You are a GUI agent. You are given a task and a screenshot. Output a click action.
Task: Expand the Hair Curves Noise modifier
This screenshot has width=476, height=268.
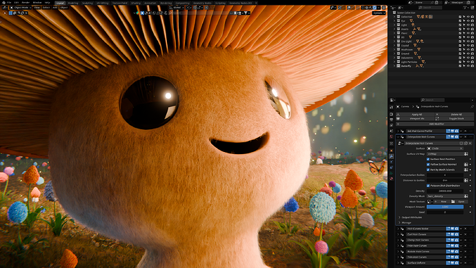[398, 229]
